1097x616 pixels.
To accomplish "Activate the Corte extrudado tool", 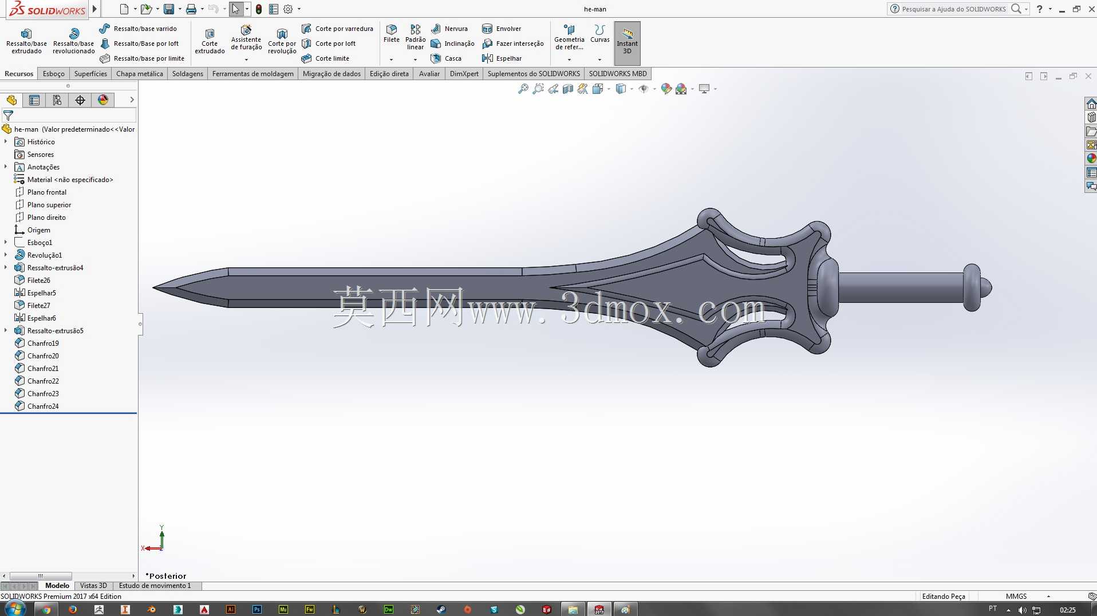I will (210, 41).
